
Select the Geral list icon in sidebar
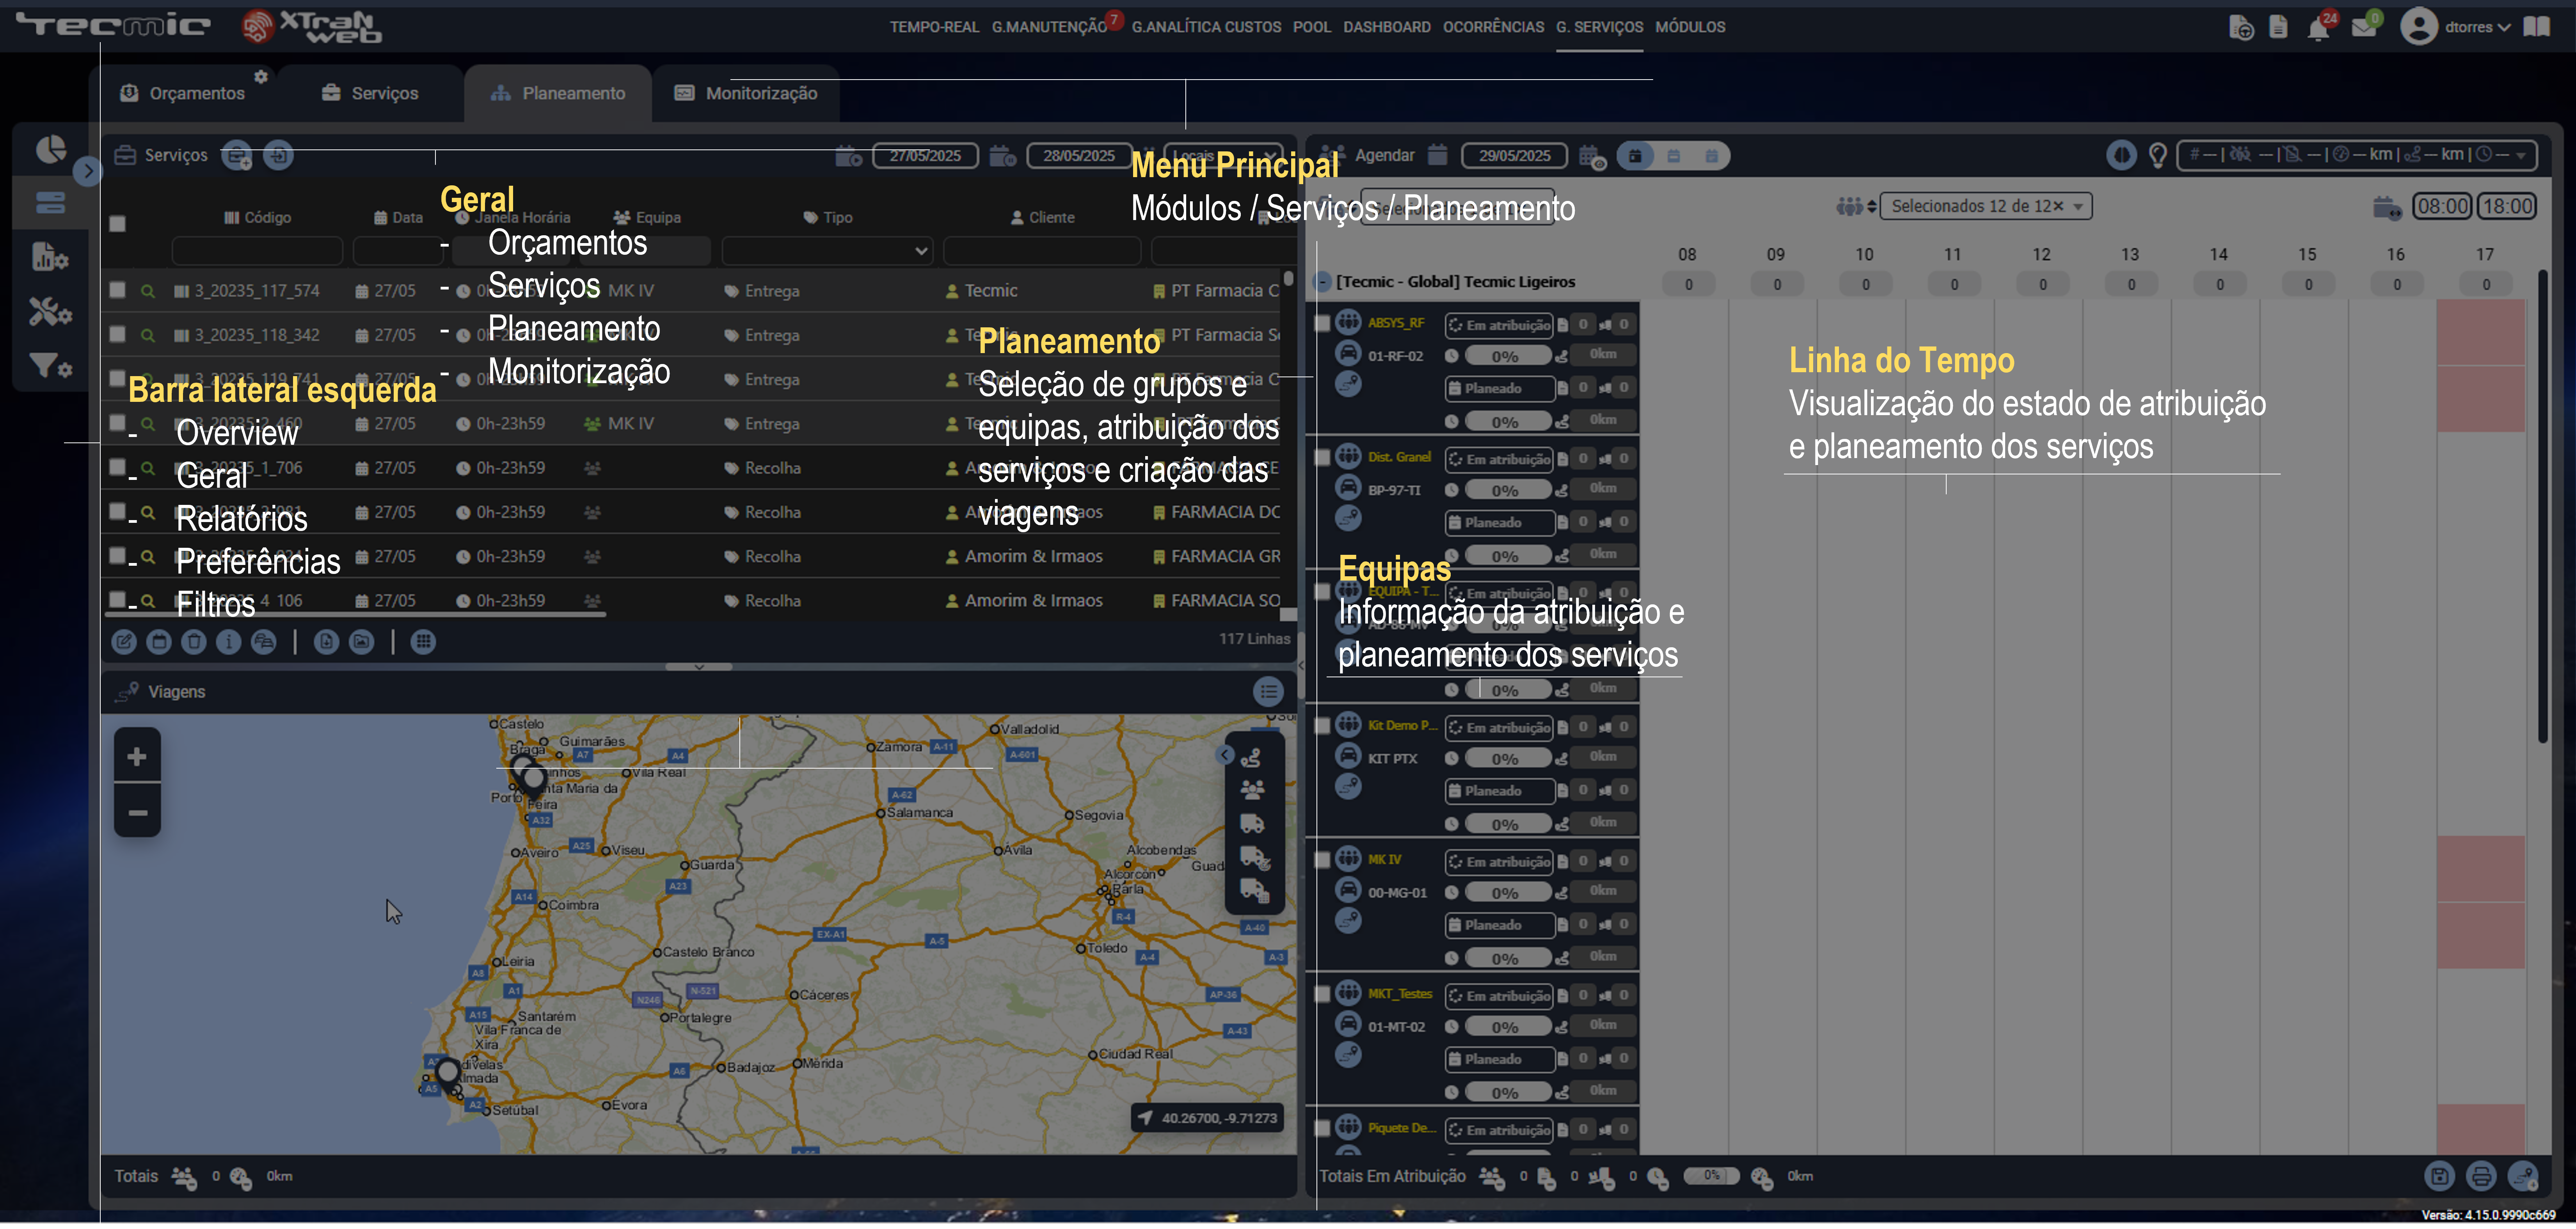coord(50,203)
